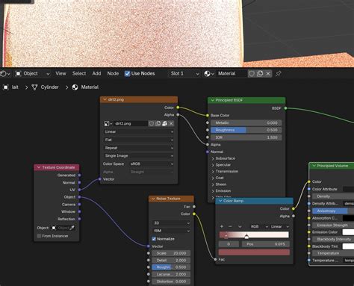This screenshot has height=286, width=354.
Task: Click the Color Ramp gradient bar
Action: pyautogui.click(x=254, y=234)
